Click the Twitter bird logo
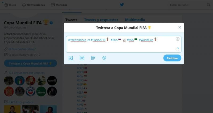The image size is (213, 113). pyautogui.click(x=122, y=5)
